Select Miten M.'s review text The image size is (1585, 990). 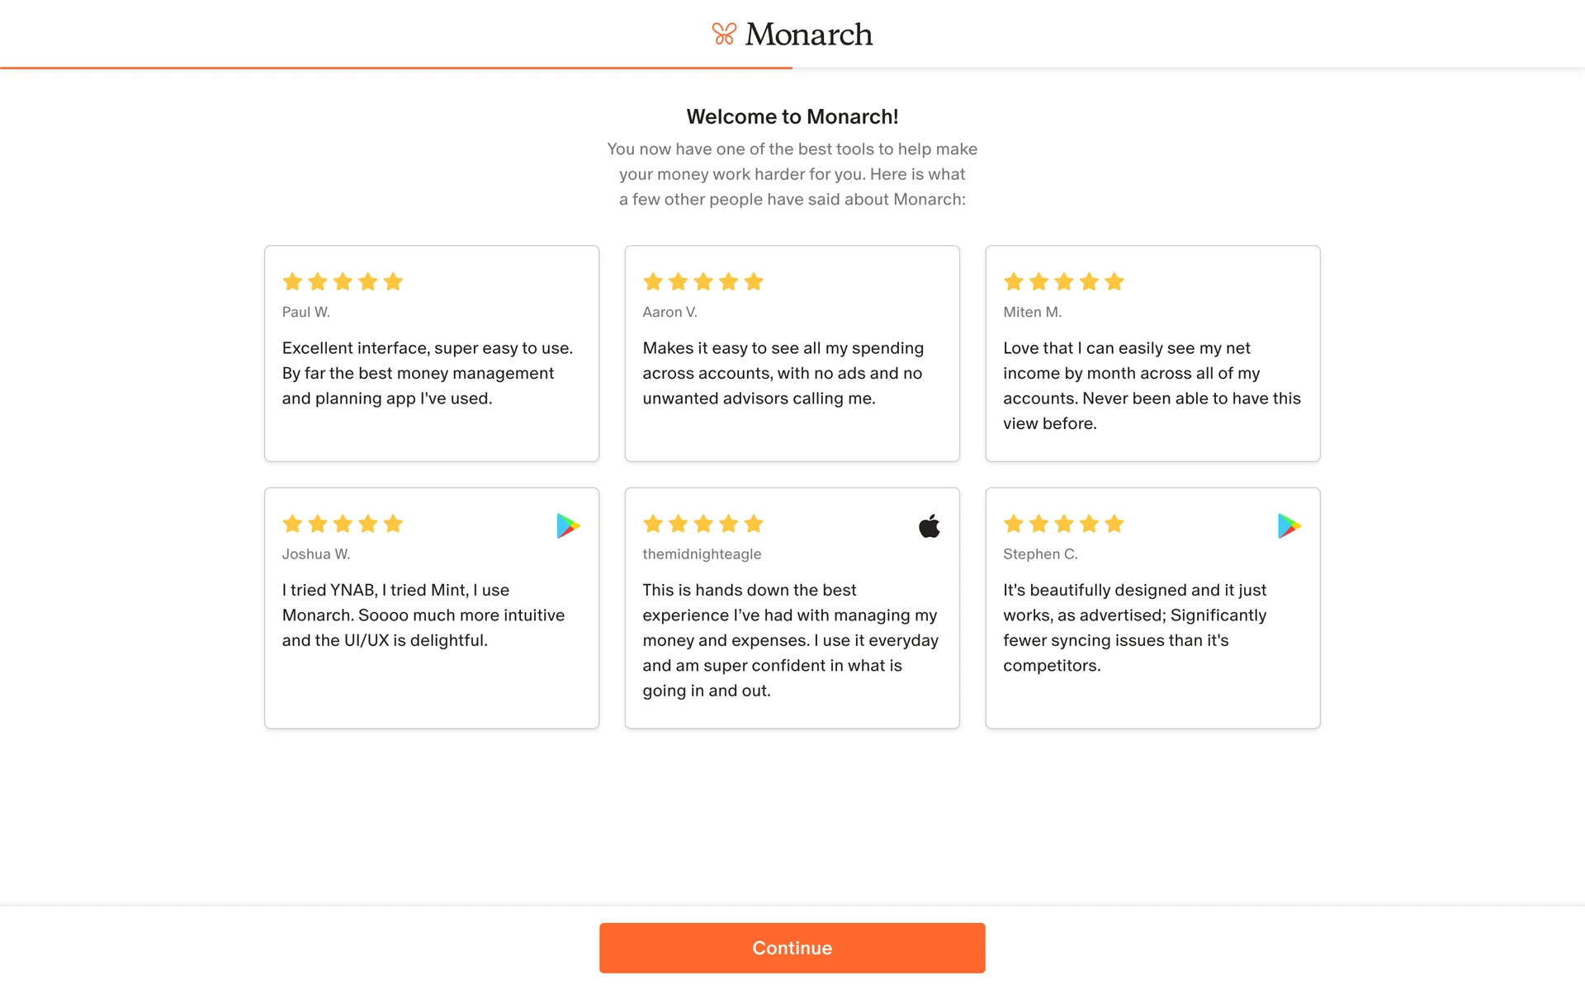point(1152,385)
